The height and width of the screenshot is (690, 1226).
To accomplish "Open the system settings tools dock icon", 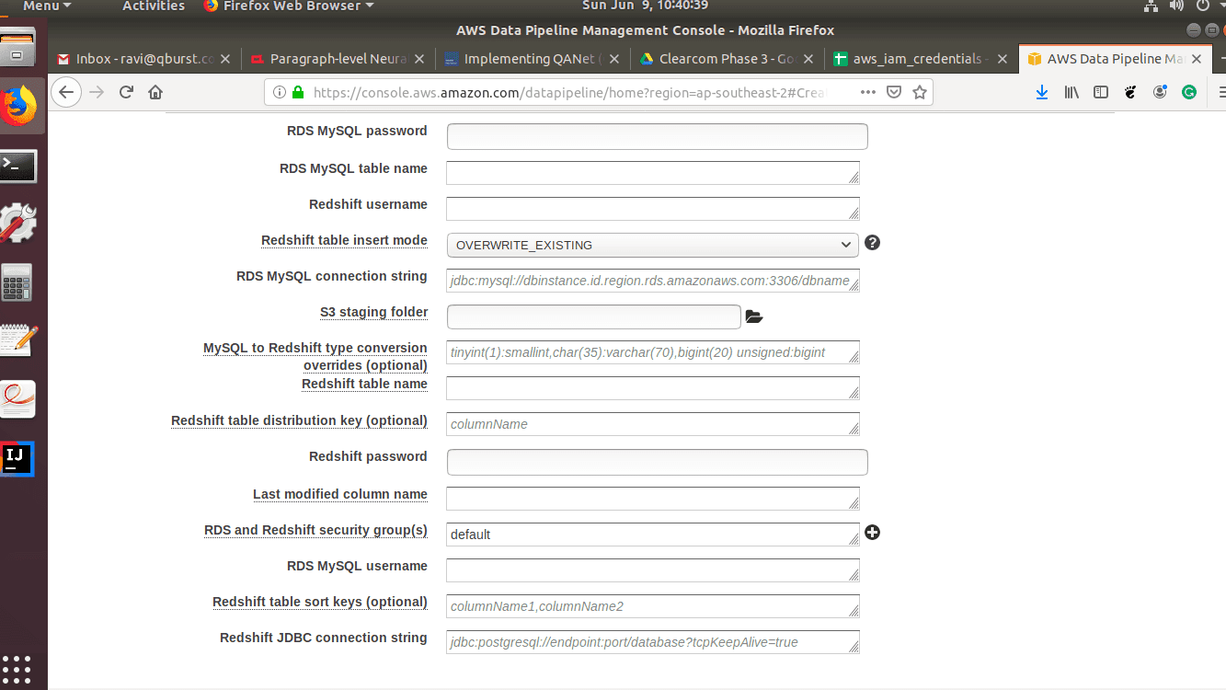I will [18, 223].
